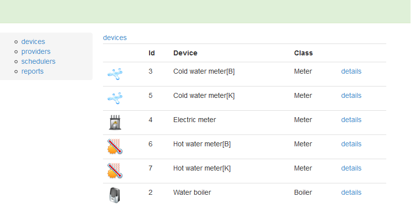
Task: Click the Hot water meter[K] thermometer icon
Action: coord(115,171)
